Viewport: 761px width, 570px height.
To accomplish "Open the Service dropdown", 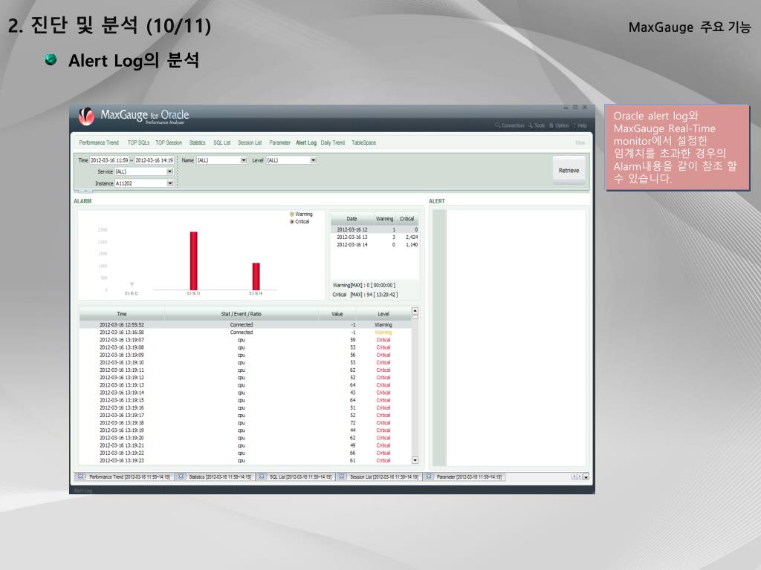I will coord(170,171).
